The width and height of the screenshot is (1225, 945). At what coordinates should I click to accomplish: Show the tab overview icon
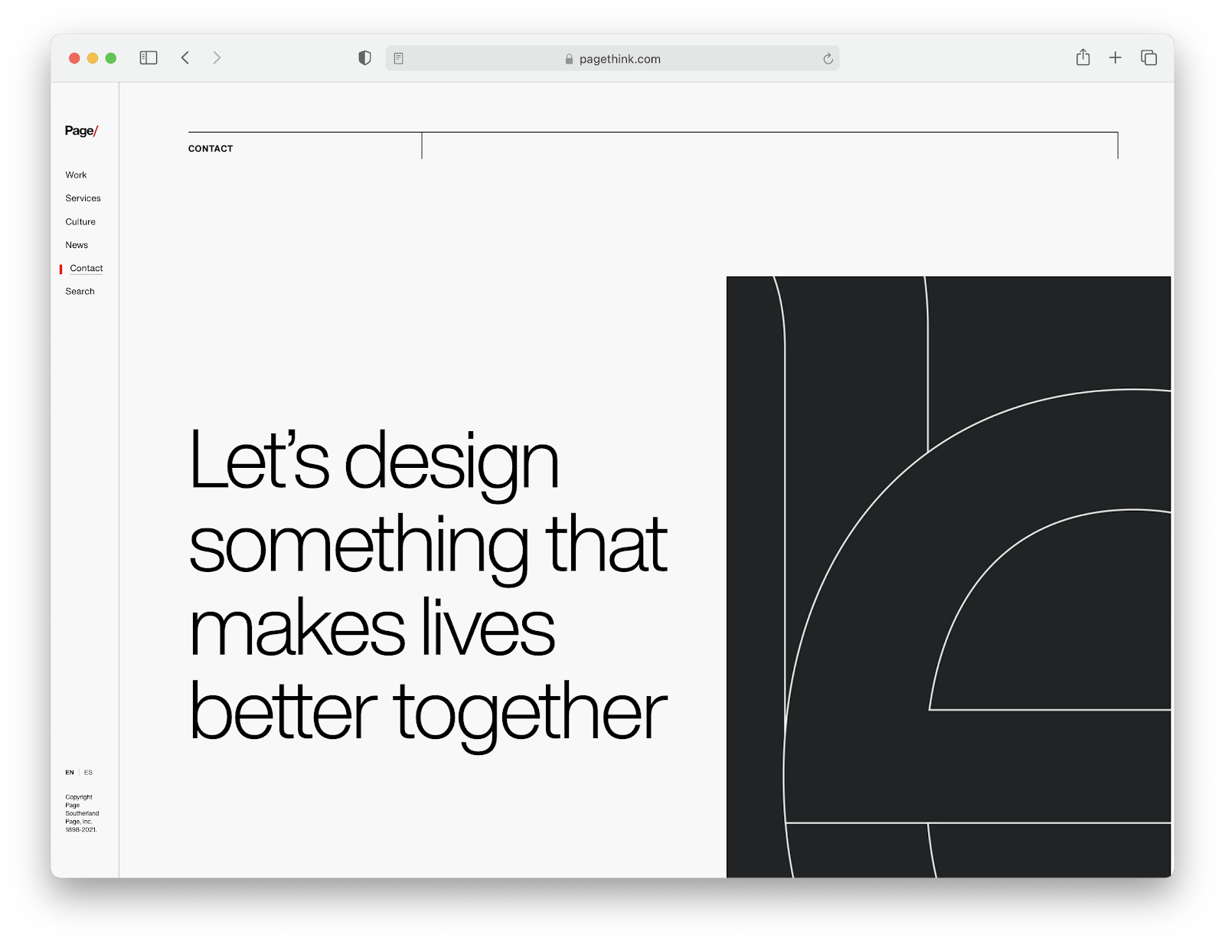pos(1148,57)
